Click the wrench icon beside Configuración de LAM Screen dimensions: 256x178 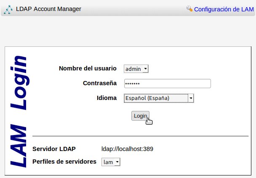pos(189,8)
